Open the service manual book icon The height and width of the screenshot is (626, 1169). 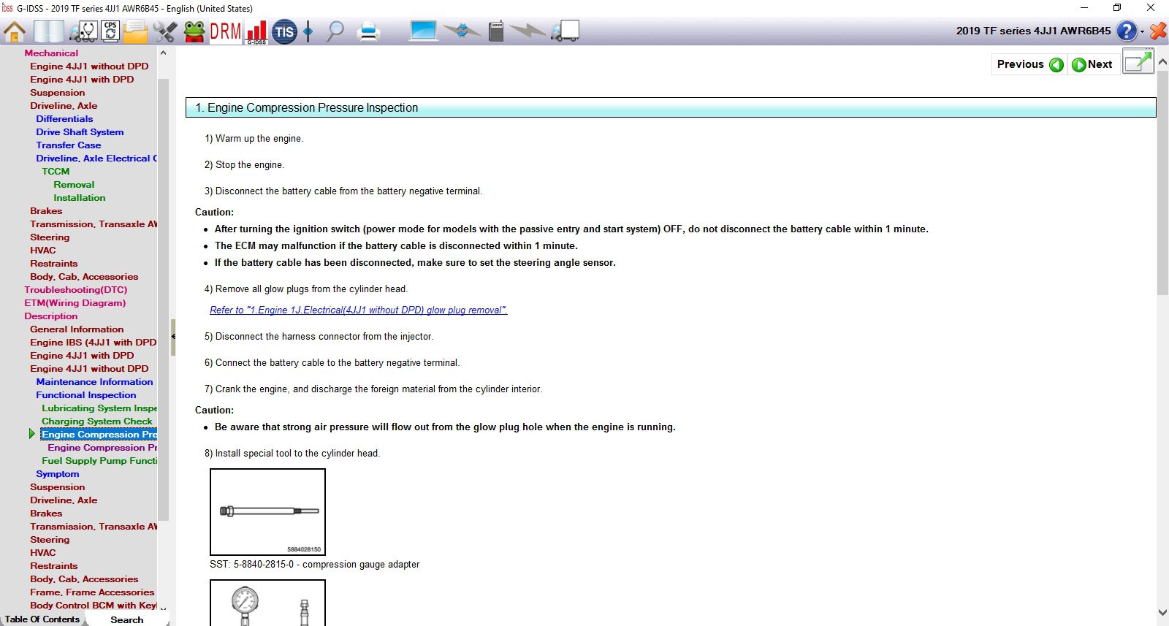[x=49, y=31]
